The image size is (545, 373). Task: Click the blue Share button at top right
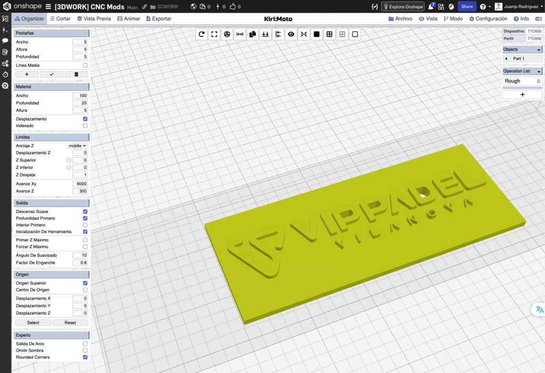pos(467,6)
